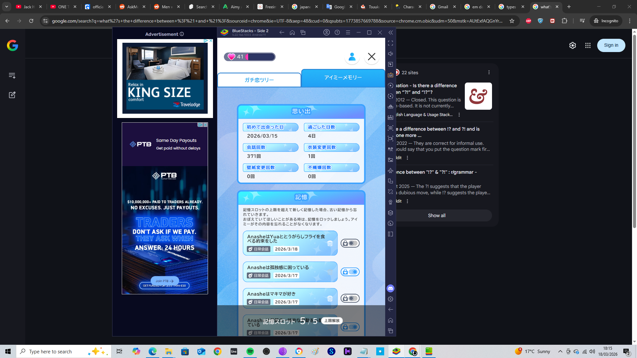Image resolution: width=637 pixels, height=358 pixels.
Task: Click Show all sites button
Action: [437, 215]
